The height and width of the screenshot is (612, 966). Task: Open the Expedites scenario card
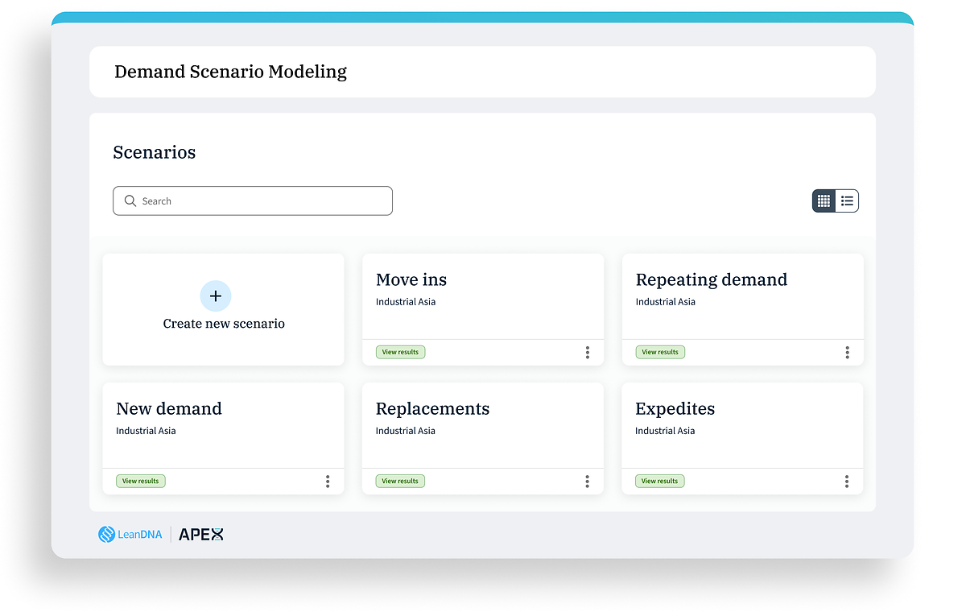742,439
